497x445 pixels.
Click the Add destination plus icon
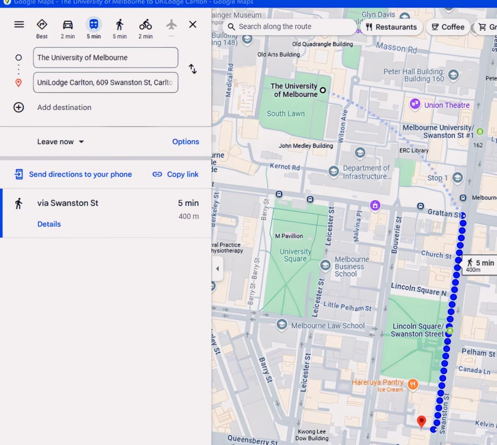19,107
